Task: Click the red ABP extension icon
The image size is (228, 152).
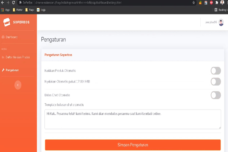Action: point(211,3)
